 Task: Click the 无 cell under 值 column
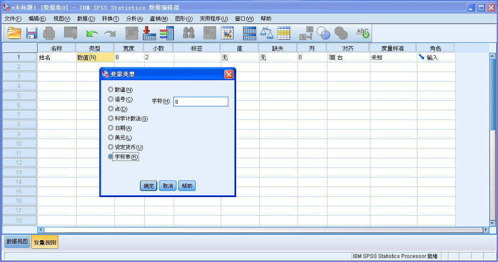coord(240,58)
